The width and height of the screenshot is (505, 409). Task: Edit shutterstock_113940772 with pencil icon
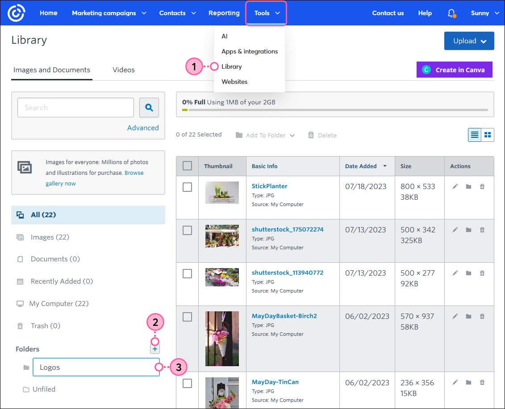(x=455, y=273)
